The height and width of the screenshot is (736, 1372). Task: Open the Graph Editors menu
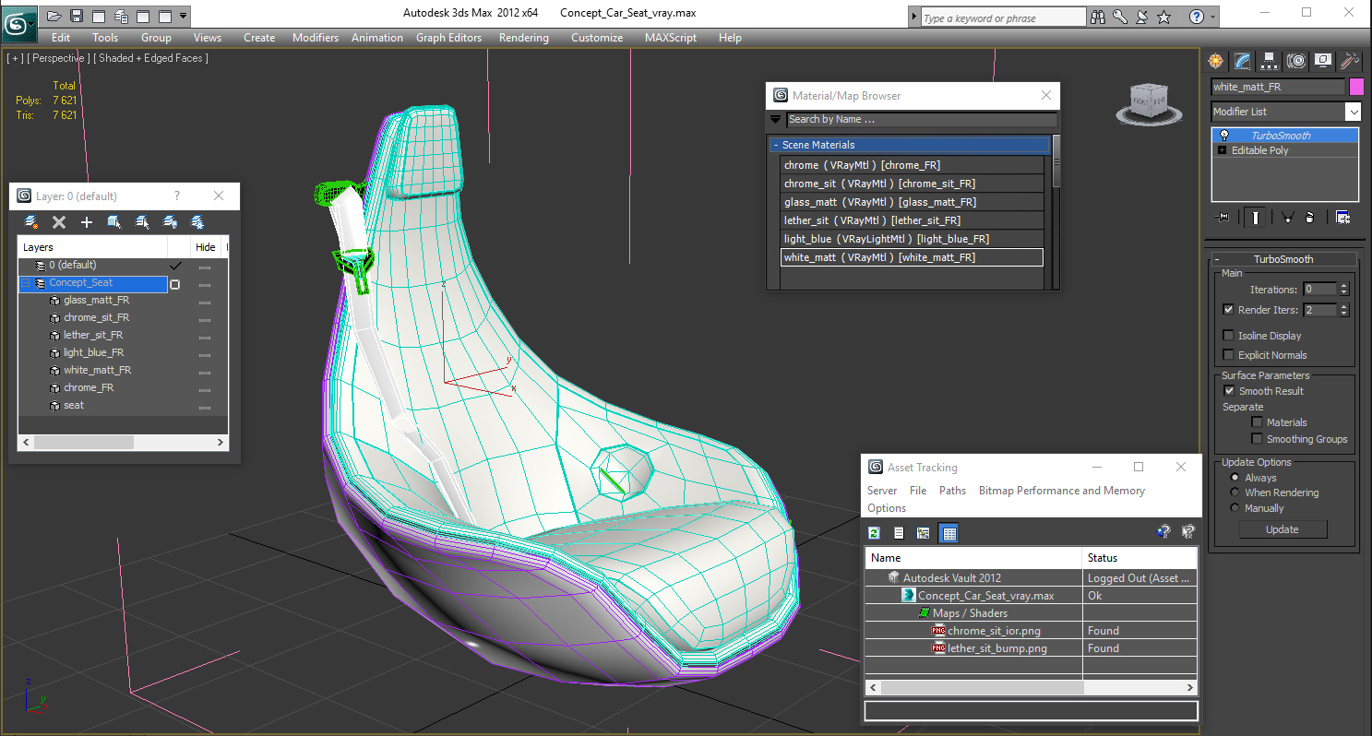(x=448, y=38)
